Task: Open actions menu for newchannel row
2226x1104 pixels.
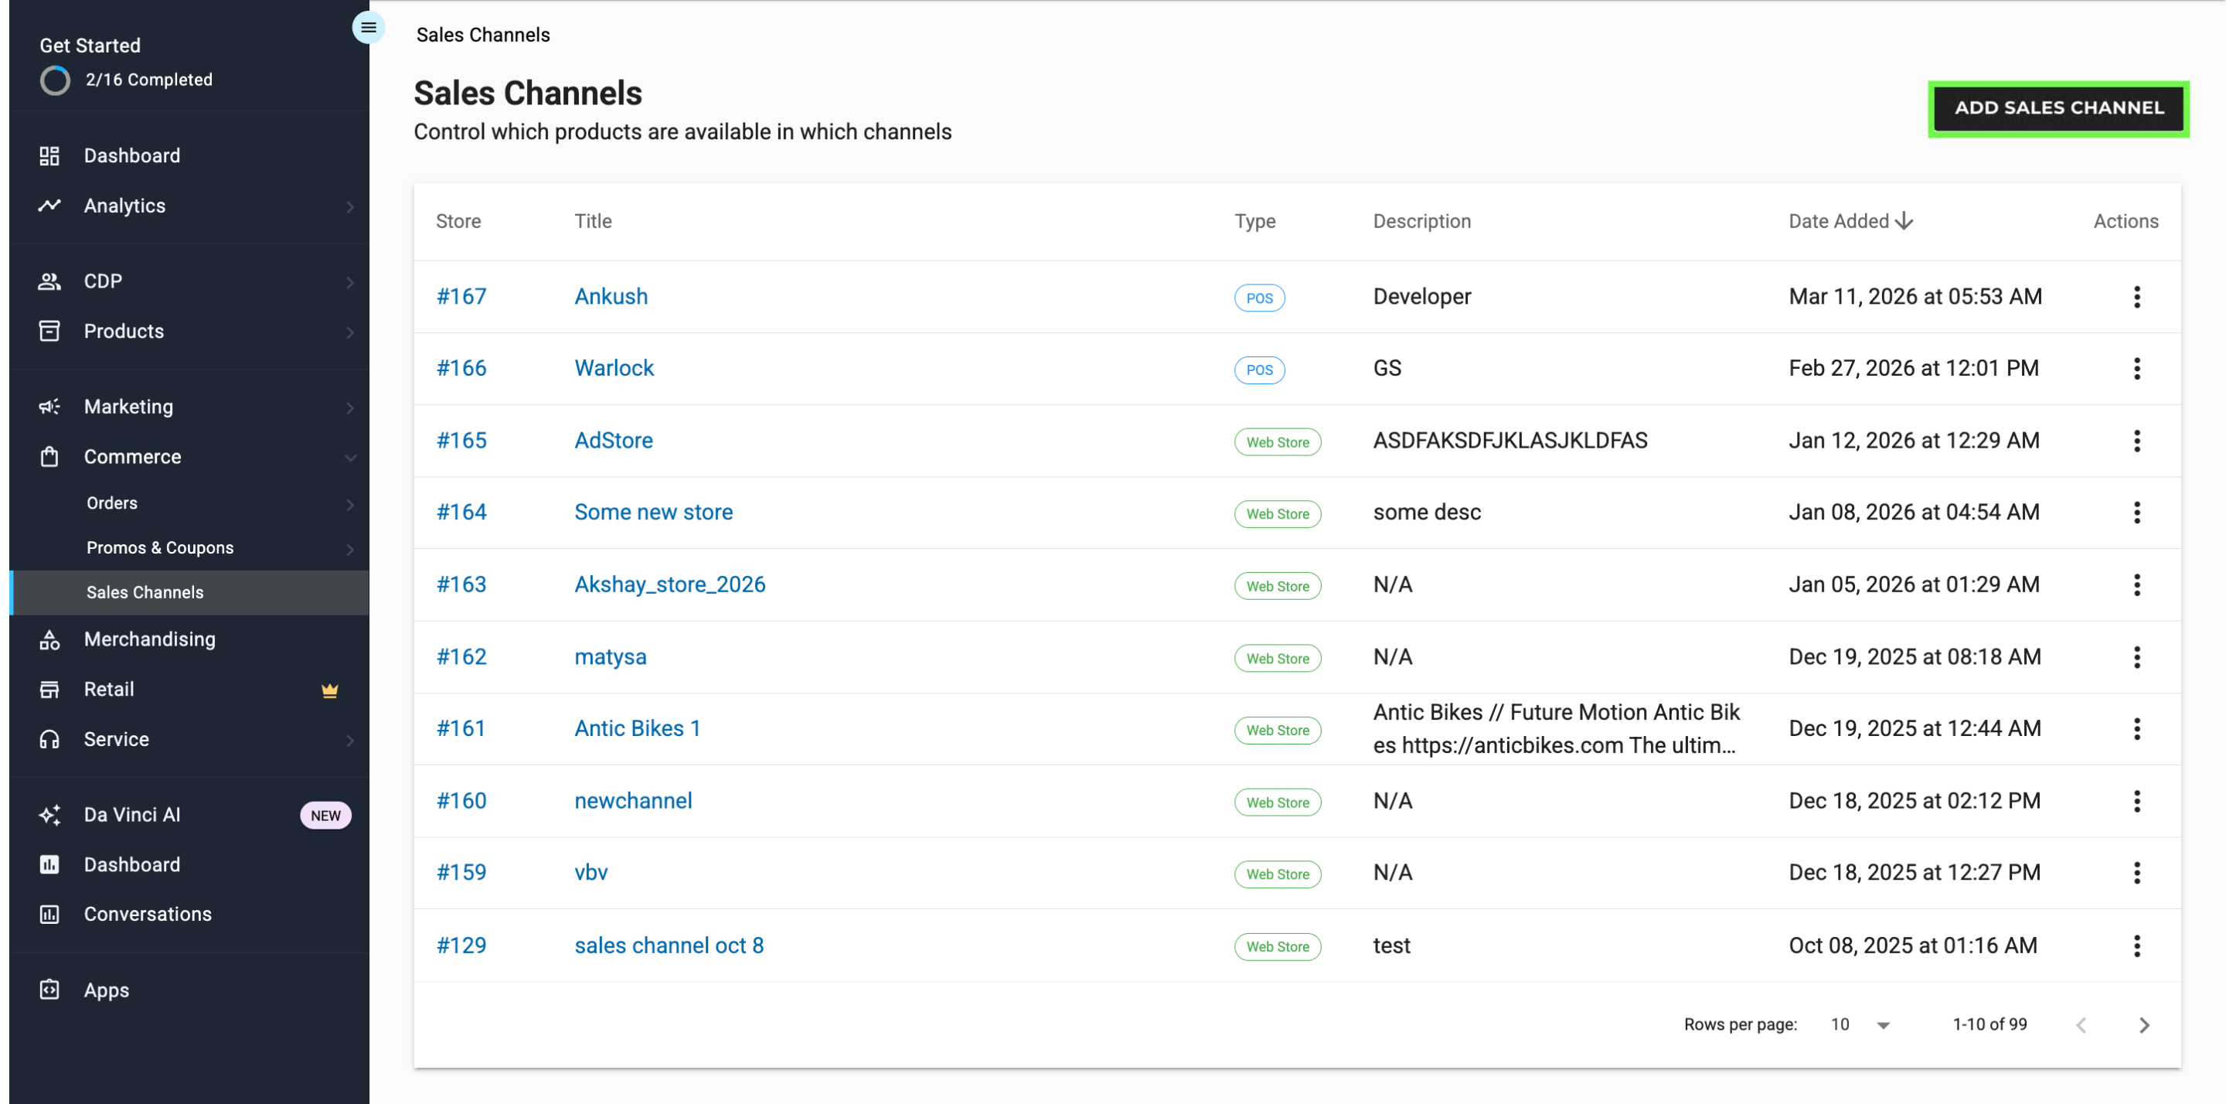Action: coord(2136,800)
